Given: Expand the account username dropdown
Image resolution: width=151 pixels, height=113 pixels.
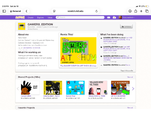Looking at the screenshot, I should (x=128, y=18).
